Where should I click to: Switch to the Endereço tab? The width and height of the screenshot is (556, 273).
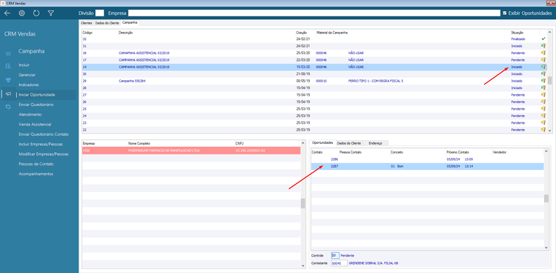tap(376, 143)
